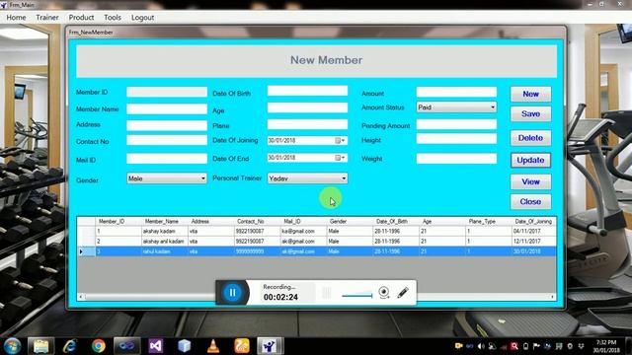The height and width of the screenshot is (355, 632).
Task: Click the New button
Action: tap(530, 95)
